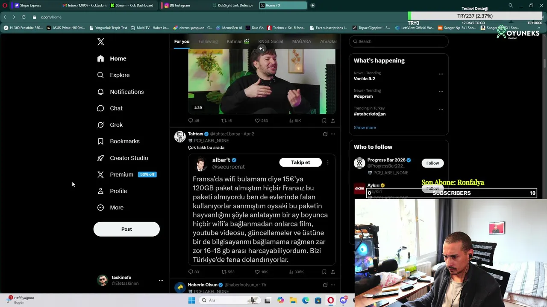The height and width of the screenshot is (307, 547).
Task: Reply to the video post with 46 comments
Action: 194,121
